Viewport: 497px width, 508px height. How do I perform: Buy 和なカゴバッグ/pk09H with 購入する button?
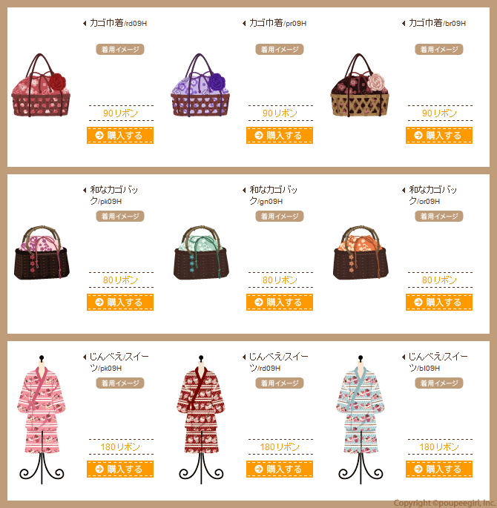pos(120,302)
